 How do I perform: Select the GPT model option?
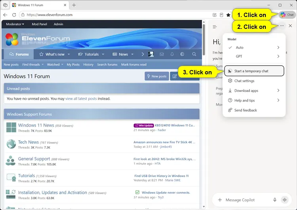click(x=254, y=56)
